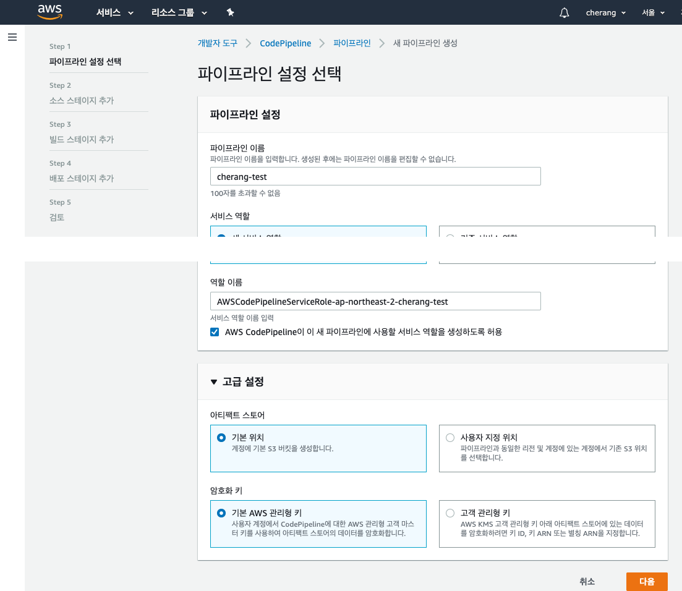This screenshot has width=682, height=591.
Task: Click the 서비스 역할 이름 입력 hint
Action: pos(242,318)
